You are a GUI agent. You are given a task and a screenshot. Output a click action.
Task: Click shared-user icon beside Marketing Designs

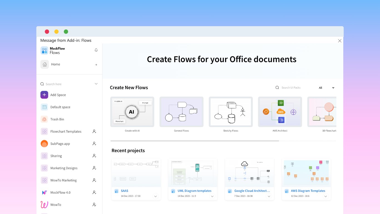94,168
